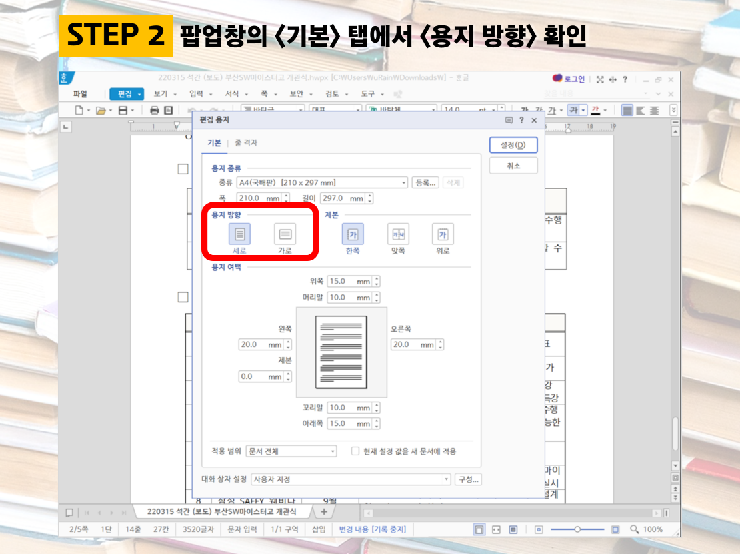Select the 가로 landscape orientation icon
This screenshot has height=554, width=740.
click(x=285, y=234)
